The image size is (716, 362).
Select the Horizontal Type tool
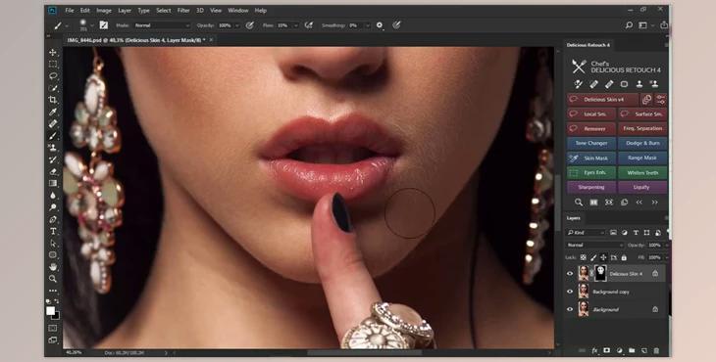click(53, 231)
